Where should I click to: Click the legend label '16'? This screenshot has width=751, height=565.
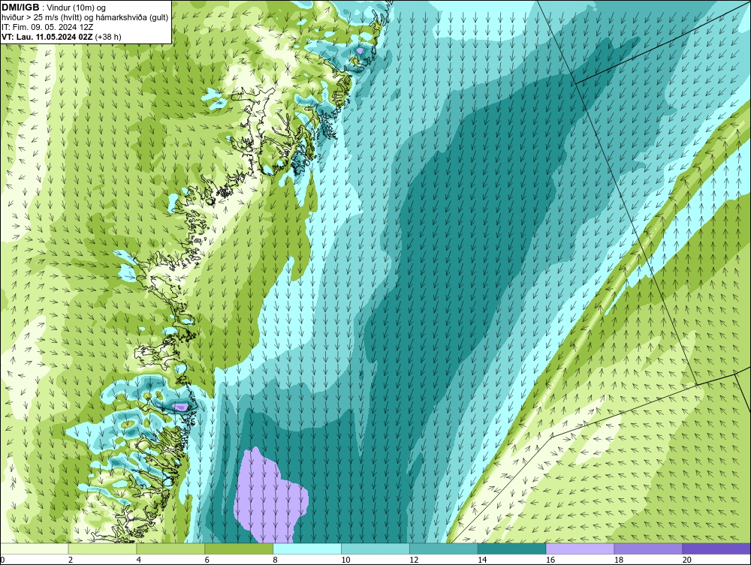tap(550, 560)
